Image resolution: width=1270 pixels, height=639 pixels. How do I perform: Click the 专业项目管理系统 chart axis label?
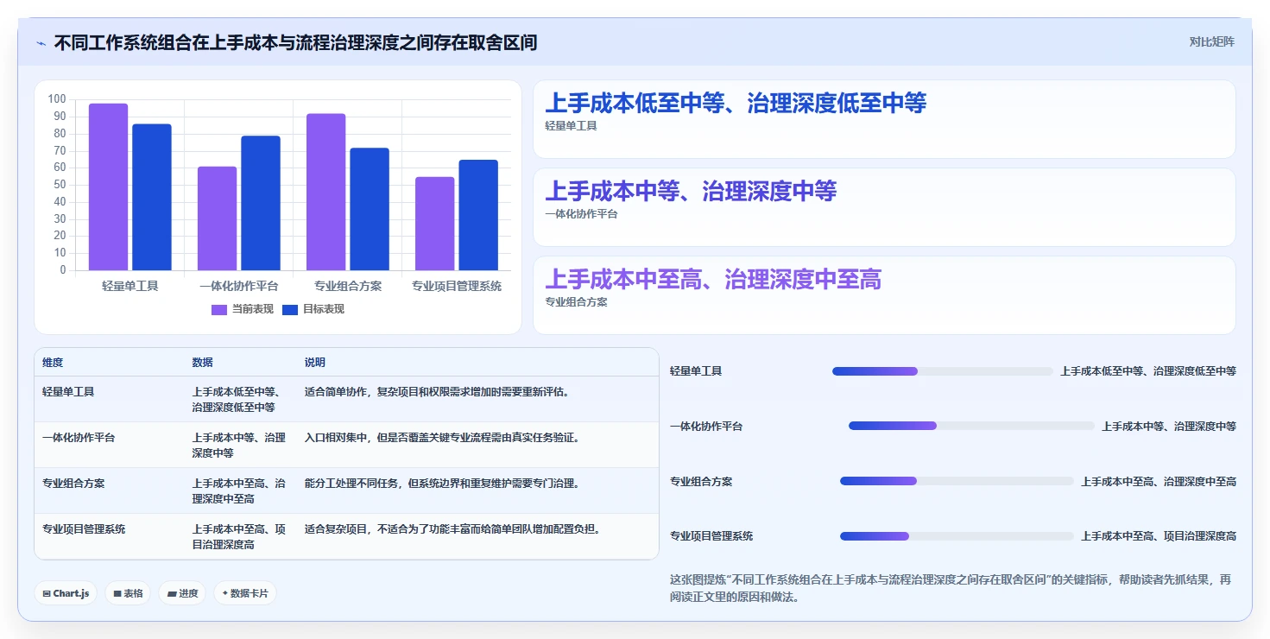pos(457,286)
